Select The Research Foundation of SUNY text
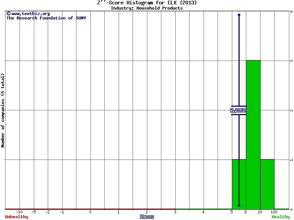 pos(46,18)
